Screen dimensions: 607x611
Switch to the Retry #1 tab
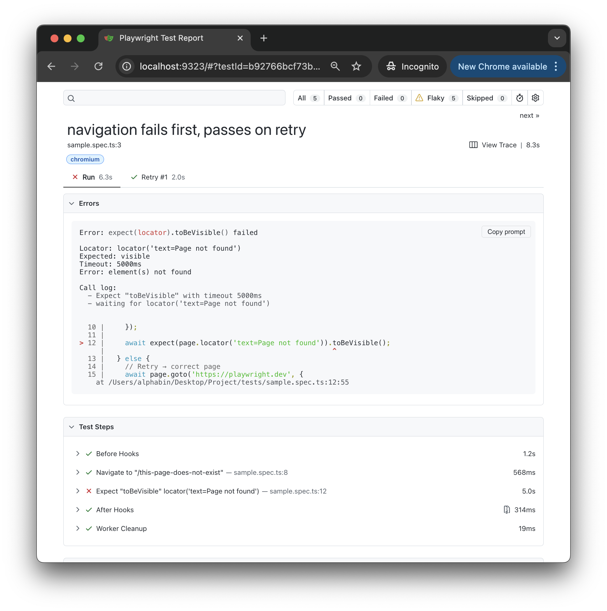coord(158,177)
